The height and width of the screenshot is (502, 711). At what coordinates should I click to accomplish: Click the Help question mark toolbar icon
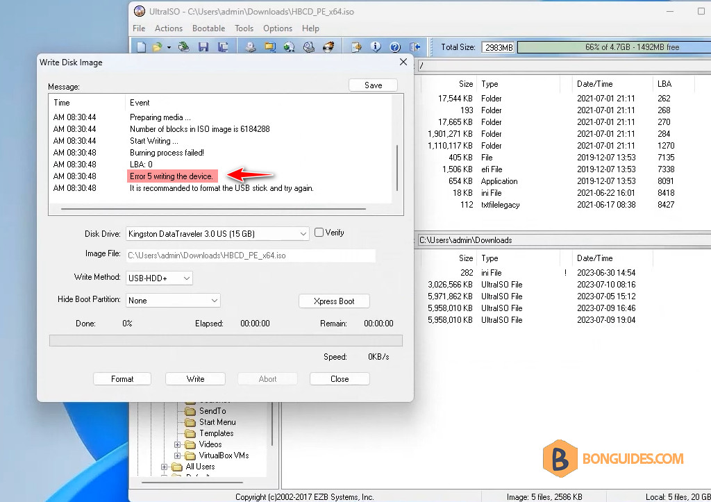[x=395, y=47]
